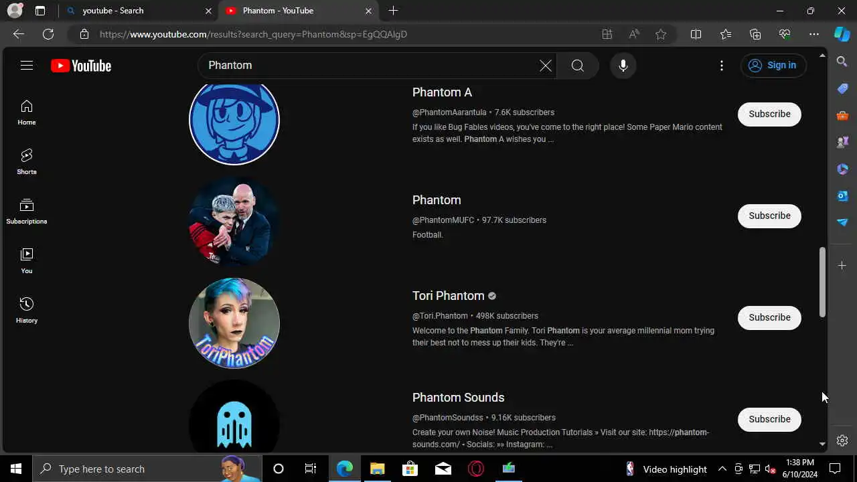The height and width of the screenshot is (482, 857).
Task: Open File Explorer from taskbar
Action: pyautogui.click(x=377, y=469)
